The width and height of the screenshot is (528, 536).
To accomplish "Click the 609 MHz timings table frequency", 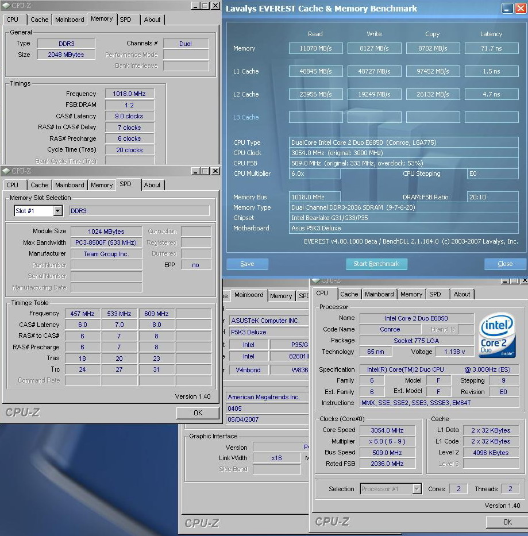I will pyautogui.click(x=156, y=314).
